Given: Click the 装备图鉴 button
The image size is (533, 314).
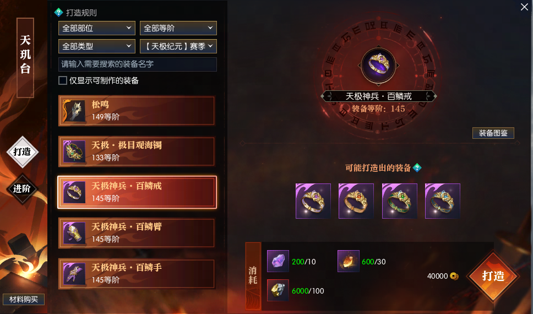Looking at the screenshot, I should coord(493,133).
